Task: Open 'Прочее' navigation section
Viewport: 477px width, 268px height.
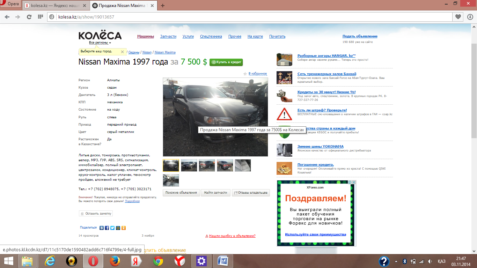Action: point(235,36)
